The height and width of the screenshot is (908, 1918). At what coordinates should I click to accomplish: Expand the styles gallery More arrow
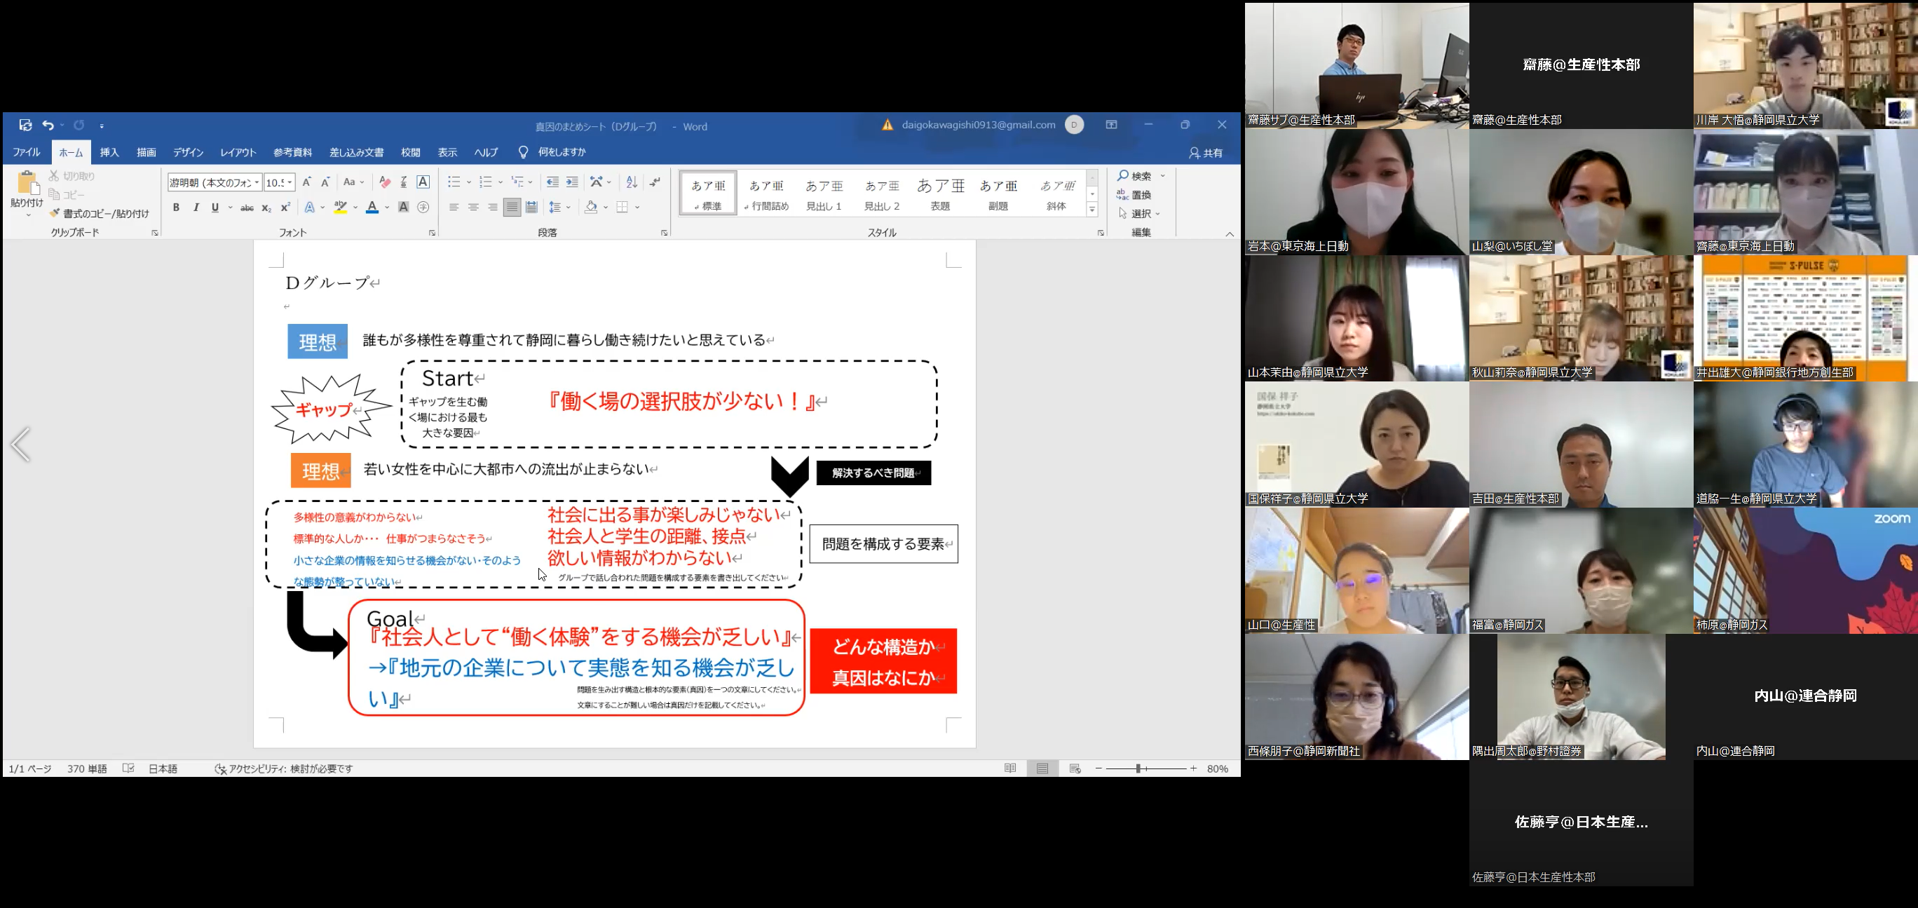[1092, 210]
